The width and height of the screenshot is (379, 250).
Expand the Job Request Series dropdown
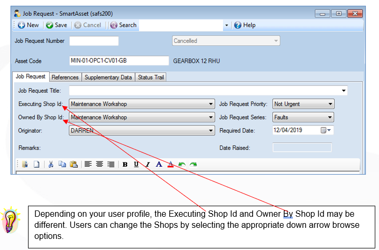click(330, 118)
